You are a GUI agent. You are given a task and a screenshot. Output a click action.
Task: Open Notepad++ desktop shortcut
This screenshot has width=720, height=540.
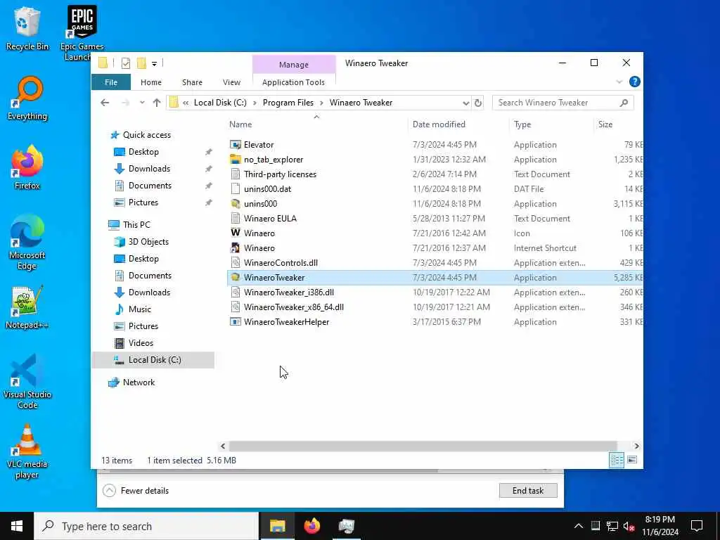tap(27, 307)
